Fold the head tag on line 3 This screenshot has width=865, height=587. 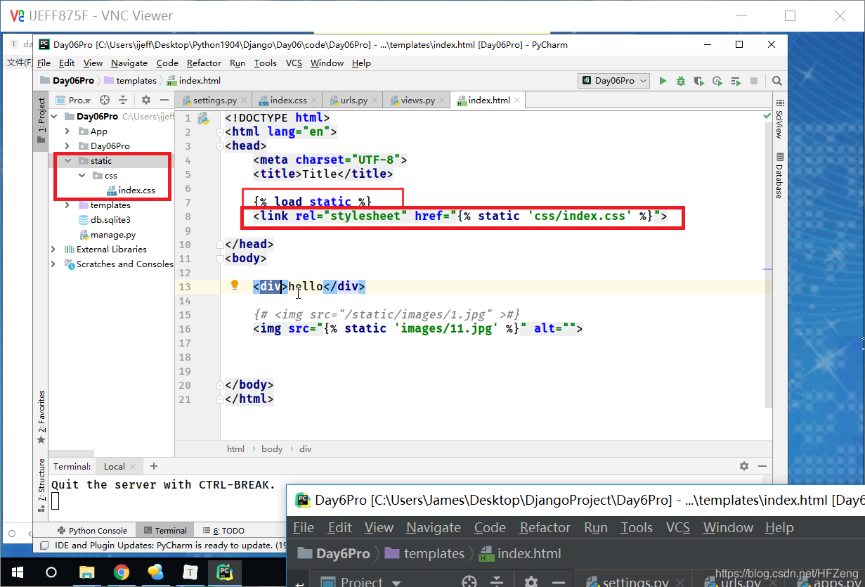tap(220, 146)
